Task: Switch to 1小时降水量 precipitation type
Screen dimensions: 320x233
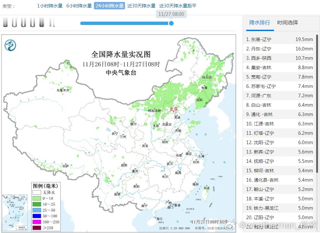Action: pos(49,5)
